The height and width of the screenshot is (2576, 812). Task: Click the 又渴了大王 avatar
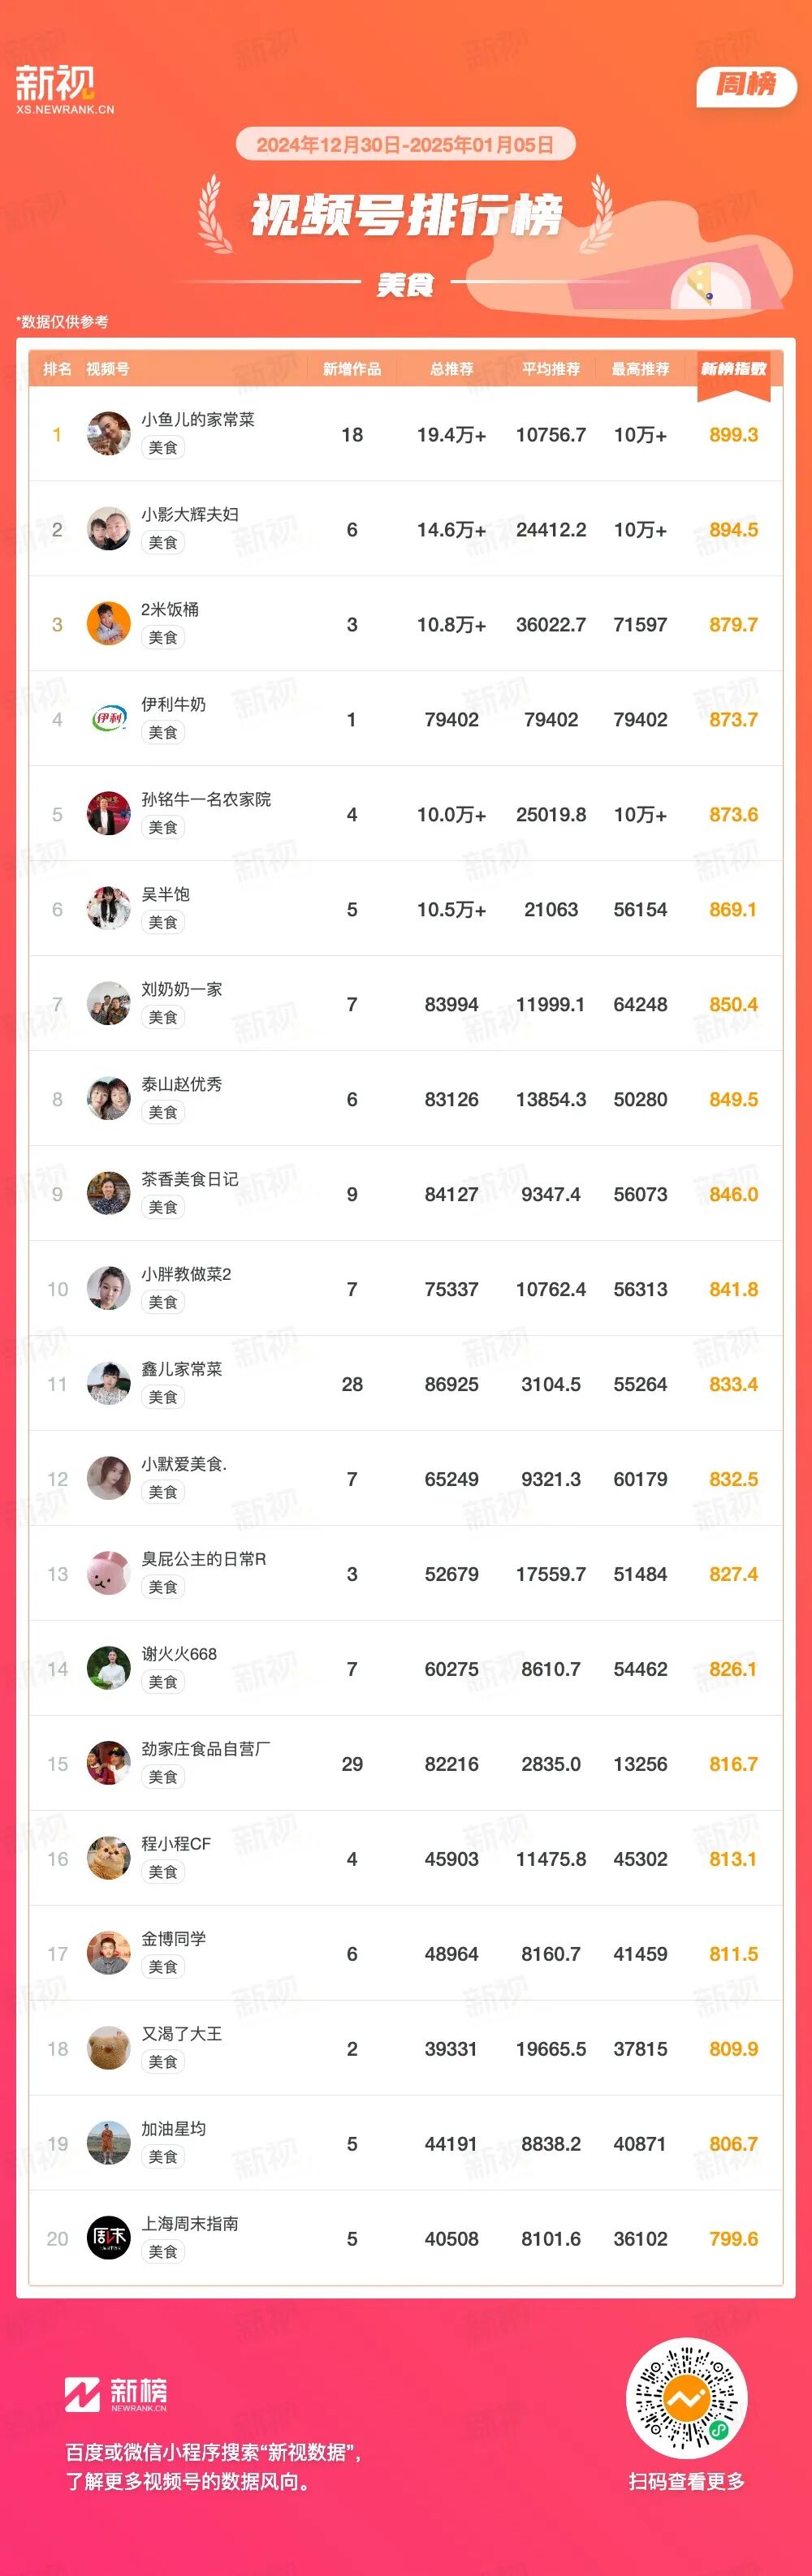(108, 2048)
